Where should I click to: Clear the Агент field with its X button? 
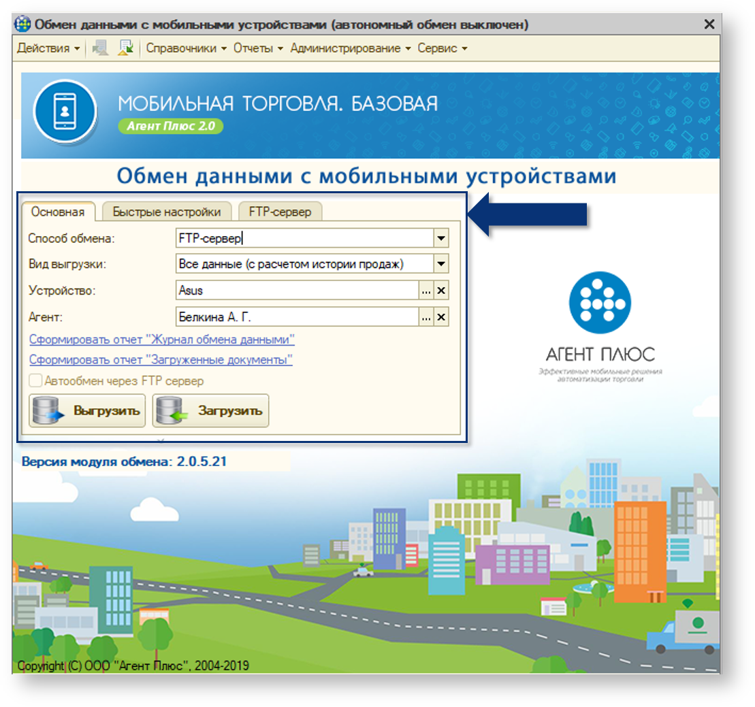point(441,317)
